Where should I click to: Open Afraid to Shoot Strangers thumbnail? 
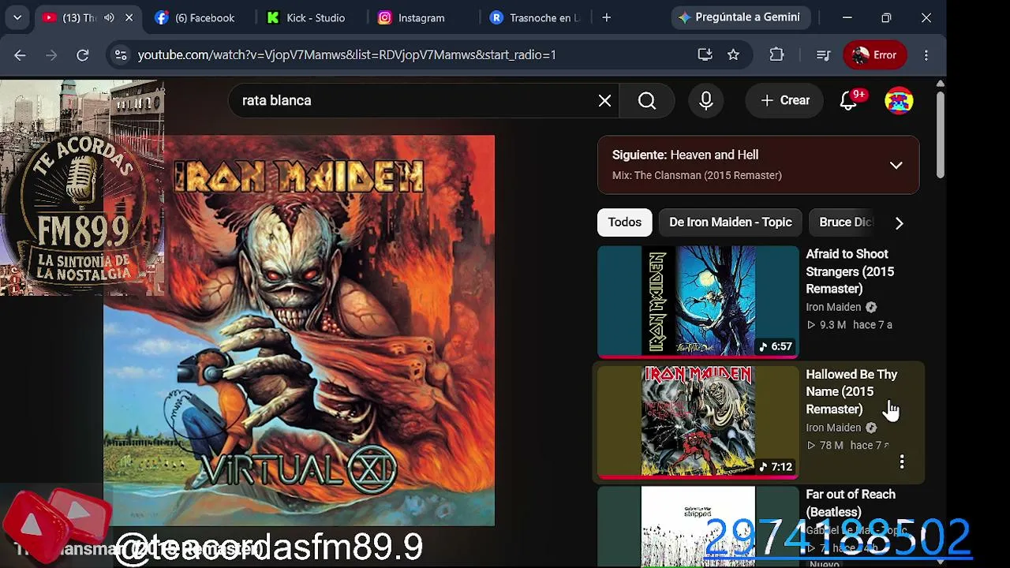(x=698, y=301)
